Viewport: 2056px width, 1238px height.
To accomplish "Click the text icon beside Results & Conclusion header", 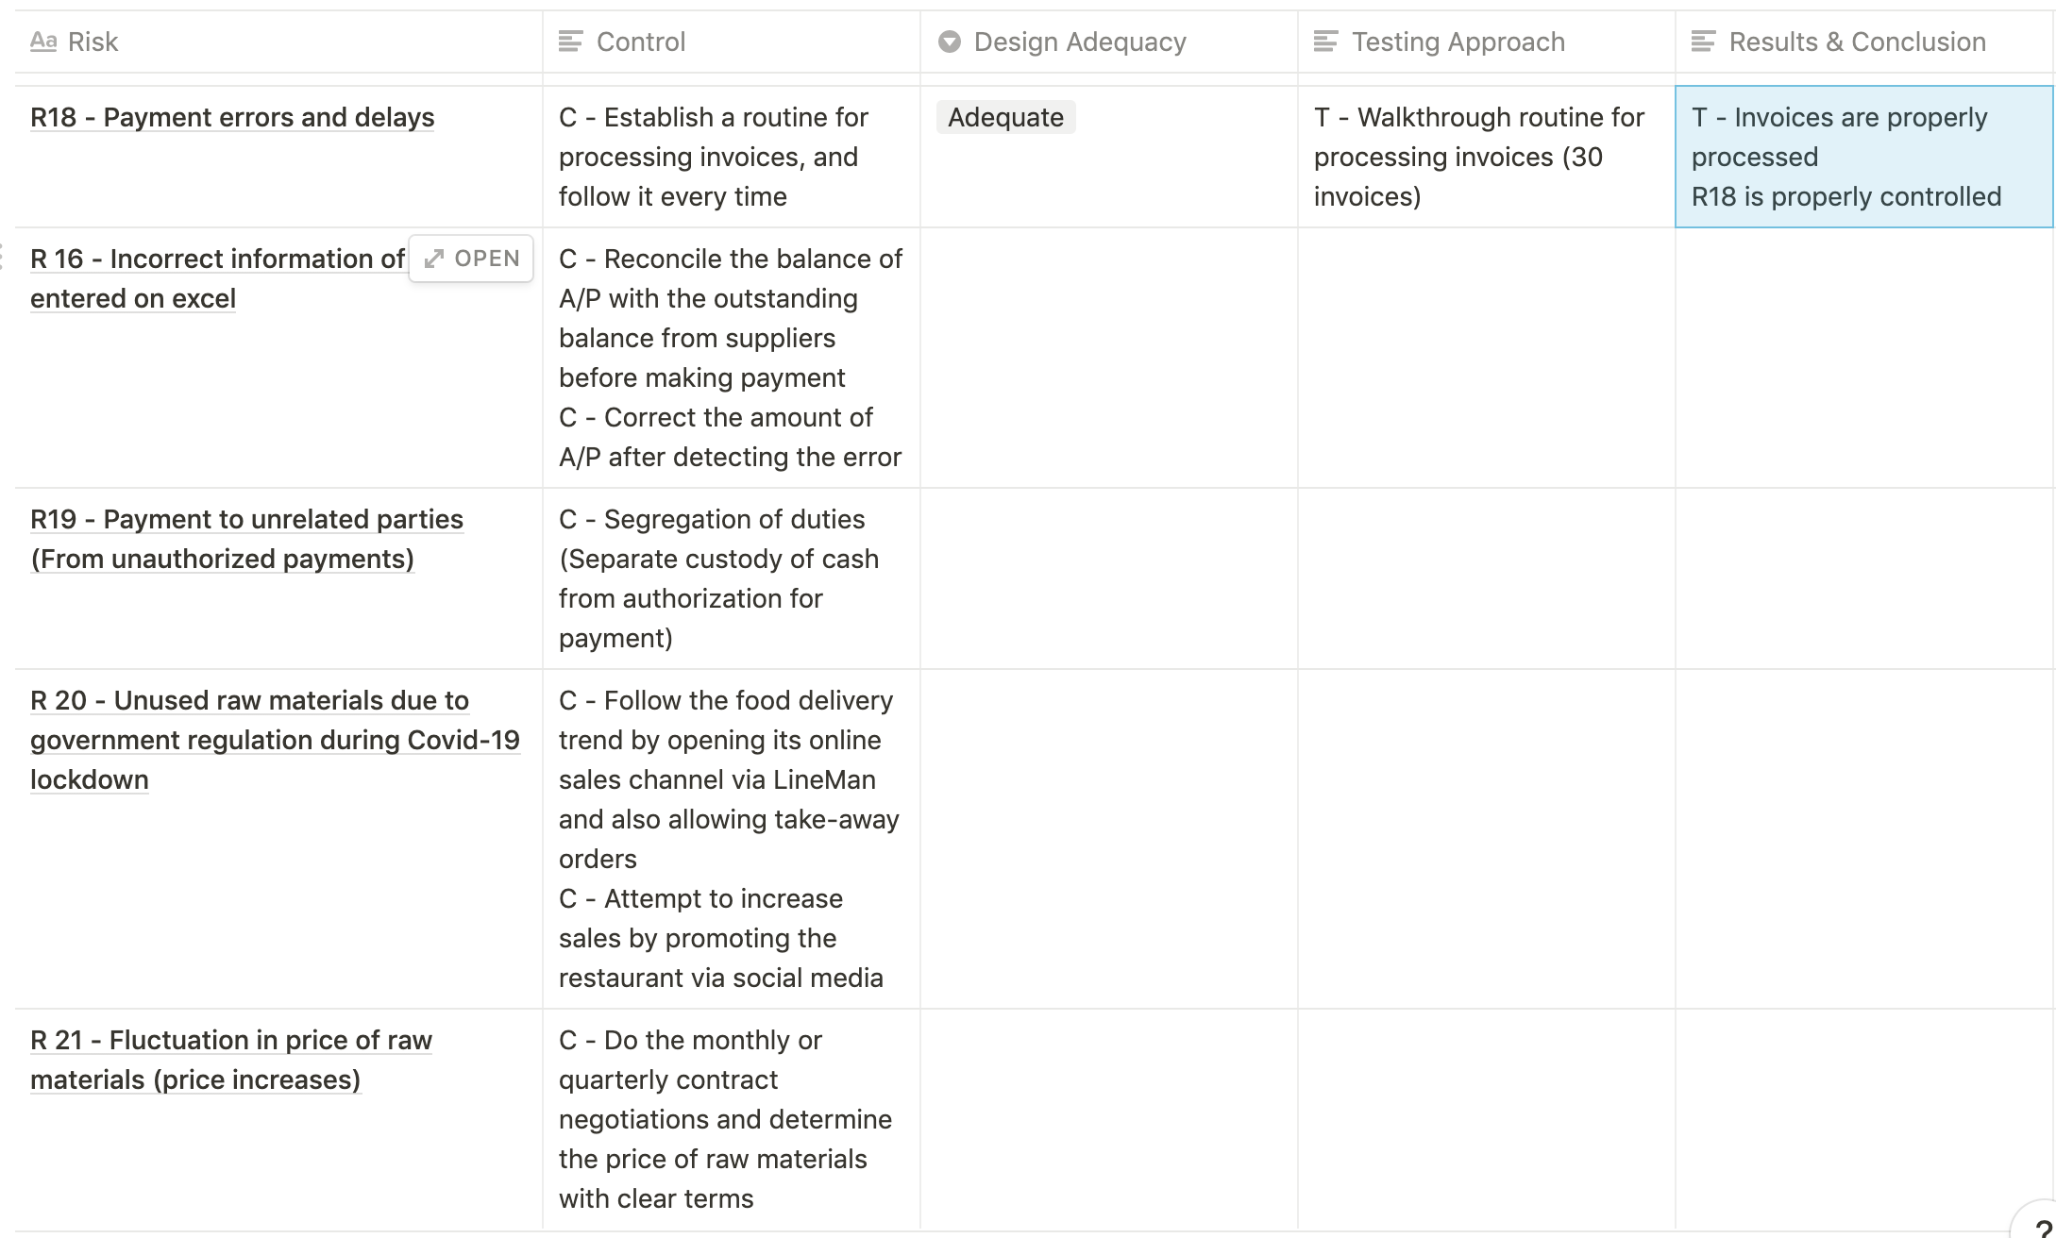I will [x=1705, y=41].
